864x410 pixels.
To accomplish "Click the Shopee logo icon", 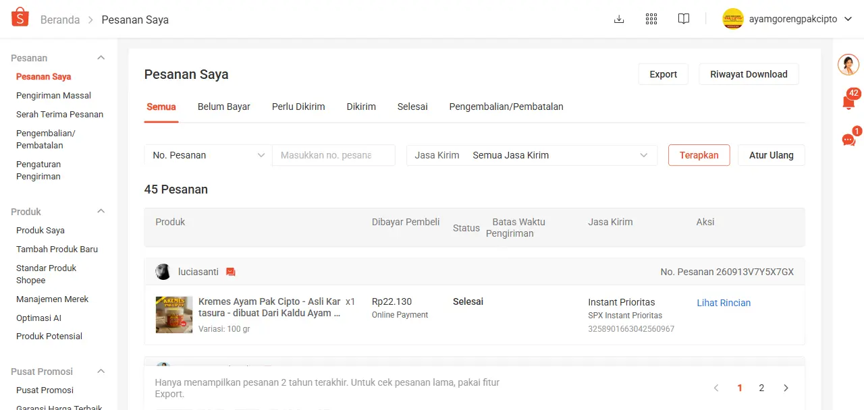I will pyautogui.click(x=20, y=18).
